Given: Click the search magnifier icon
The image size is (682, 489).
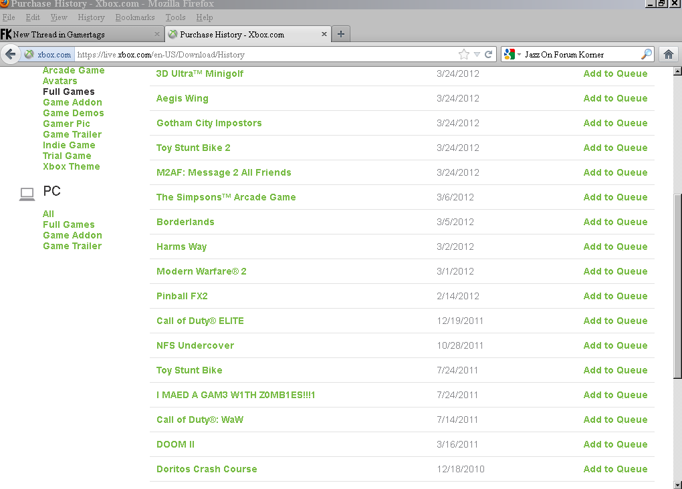Looking at the screenshot, I should 647,54.
